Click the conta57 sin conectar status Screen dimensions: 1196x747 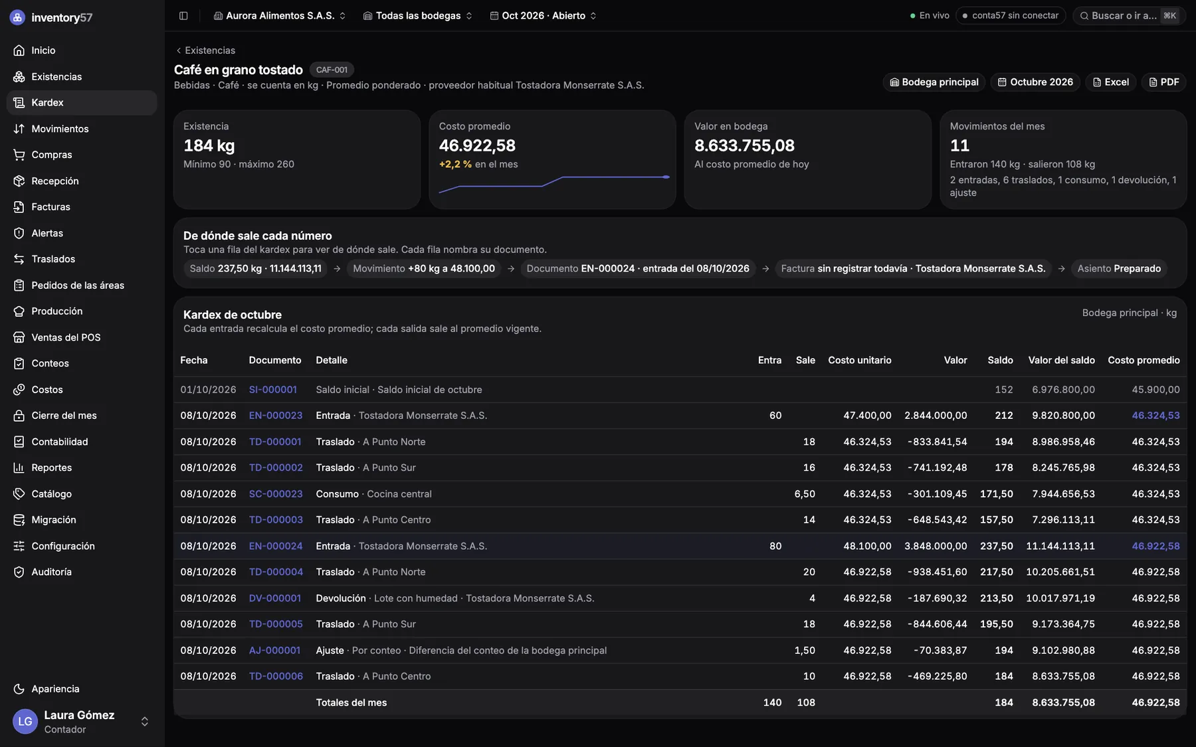[x=1011, y=15]
